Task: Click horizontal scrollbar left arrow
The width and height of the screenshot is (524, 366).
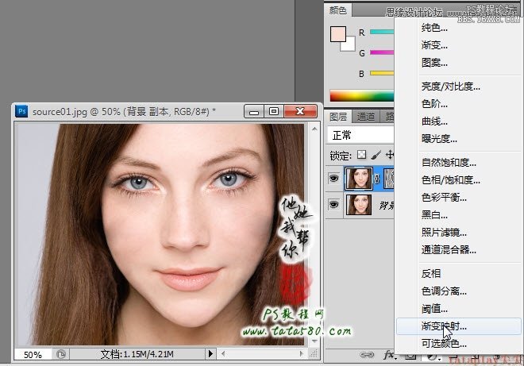Action: click(x=223, y=353)
